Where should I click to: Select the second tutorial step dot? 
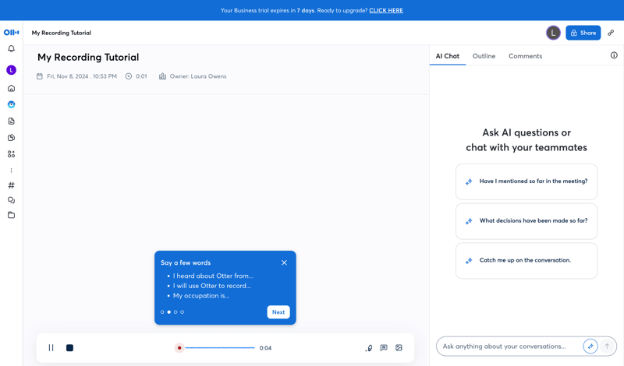click(168, 312)
